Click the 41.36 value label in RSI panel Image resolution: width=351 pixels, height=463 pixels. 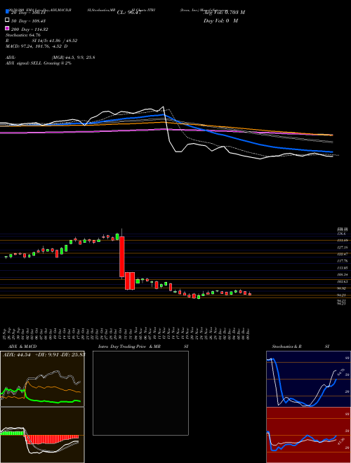click(x=341, y=442)
